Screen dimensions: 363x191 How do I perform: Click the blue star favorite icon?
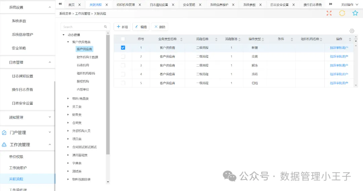click(355, 13)
